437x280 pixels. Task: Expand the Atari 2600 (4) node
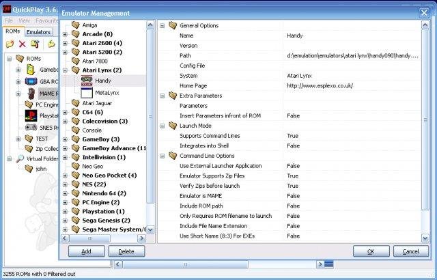(65, 43)
